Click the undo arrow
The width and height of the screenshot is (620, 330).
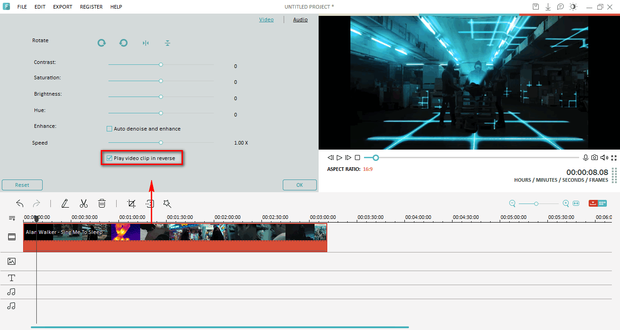[x=20, y=204]
